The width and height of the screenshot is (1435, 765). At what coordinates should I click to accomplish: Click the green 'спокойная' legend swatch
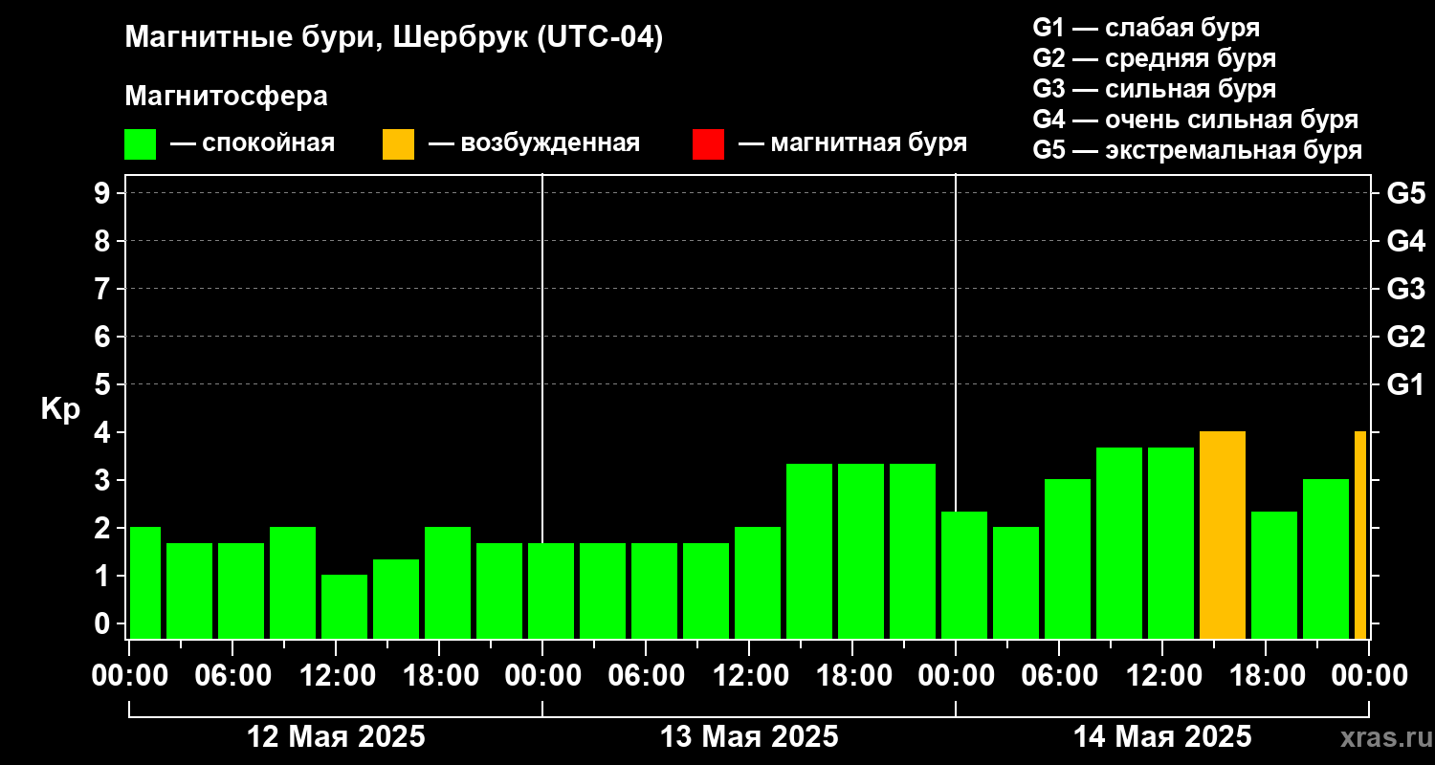pyautogui.click(x=140, y=144)
